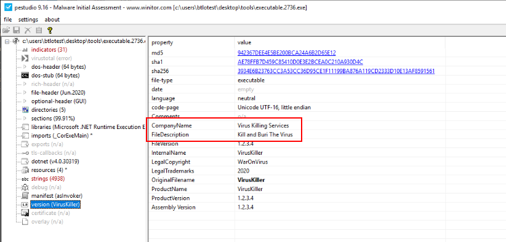Click the file-type executable value
The height and width of the screenshot is (242, 506).
pos(251,80)
